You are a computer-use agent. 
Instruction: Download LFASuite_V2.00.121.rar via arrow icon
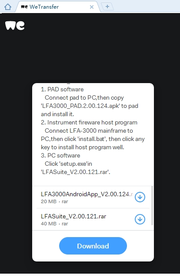click(x=140, y=219)
